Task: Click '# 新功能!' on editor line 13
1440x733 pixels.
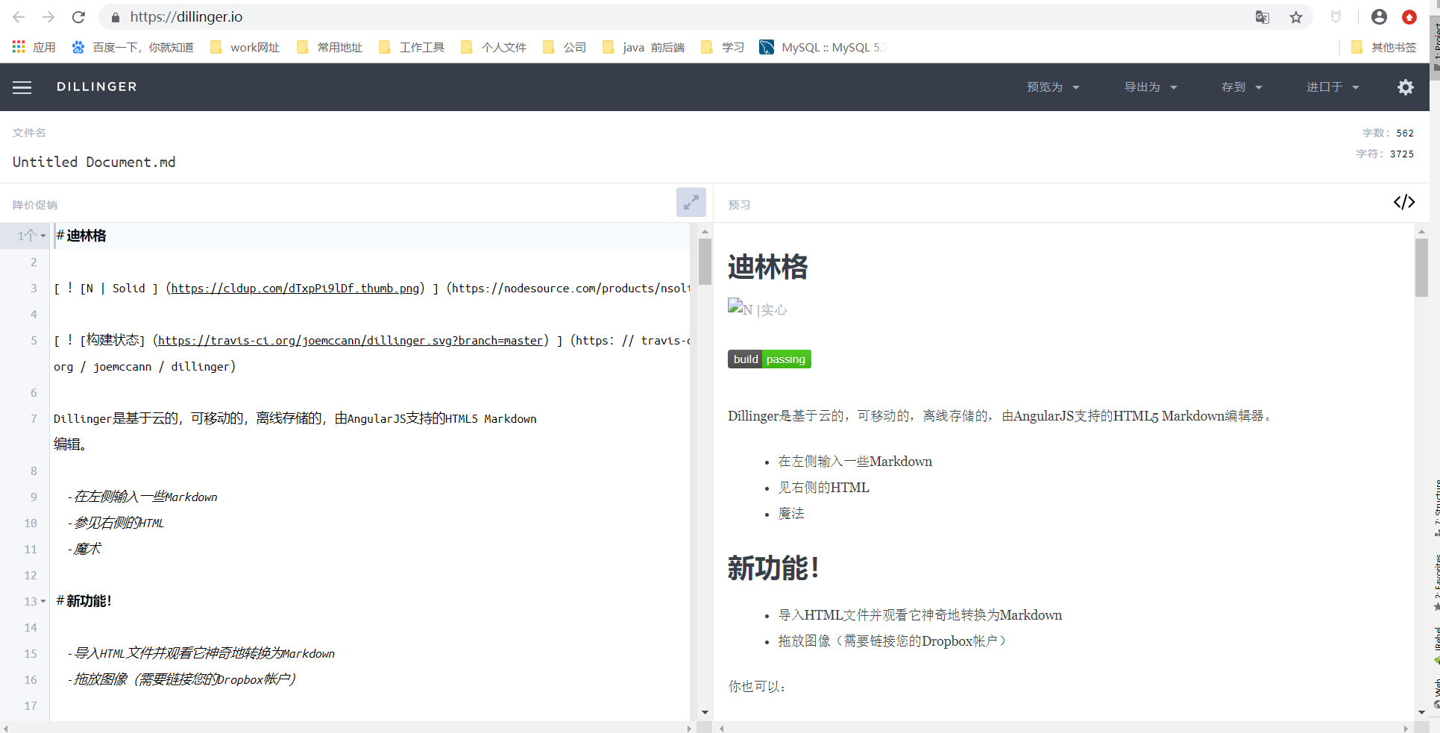Action: click(x=84, y=601)
